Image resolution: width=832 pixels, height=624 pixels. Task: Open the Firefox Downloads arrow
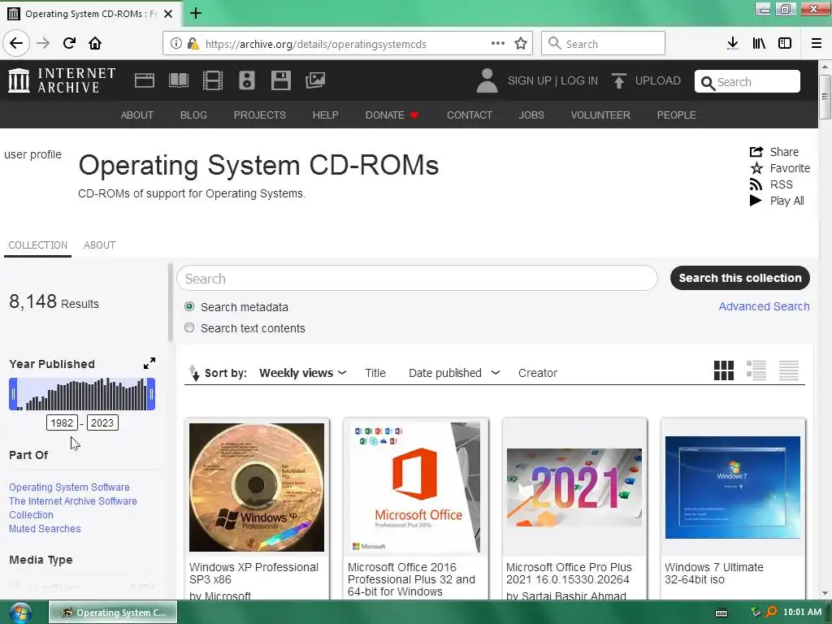[x=733, y=43]
